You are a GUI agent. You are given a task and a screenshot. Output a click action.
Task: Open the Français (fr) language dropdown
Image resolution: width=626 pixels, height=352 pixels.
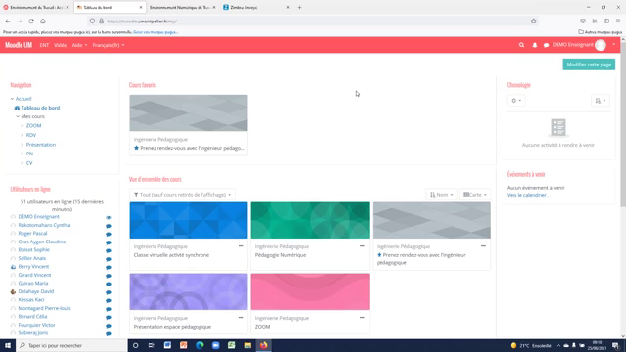[109, 45]
